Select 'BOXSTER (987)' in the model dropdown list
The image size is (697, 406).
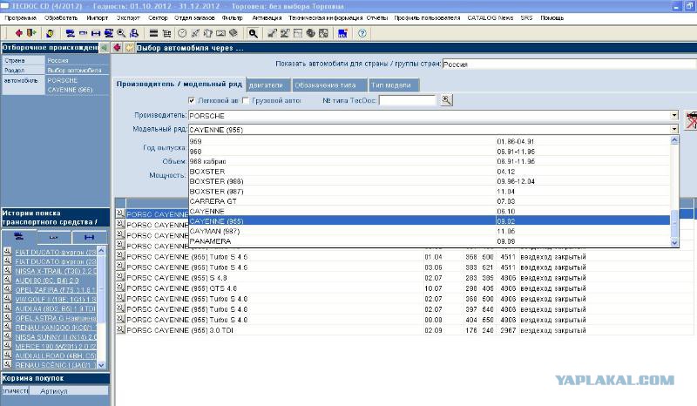tap(430, 191)
